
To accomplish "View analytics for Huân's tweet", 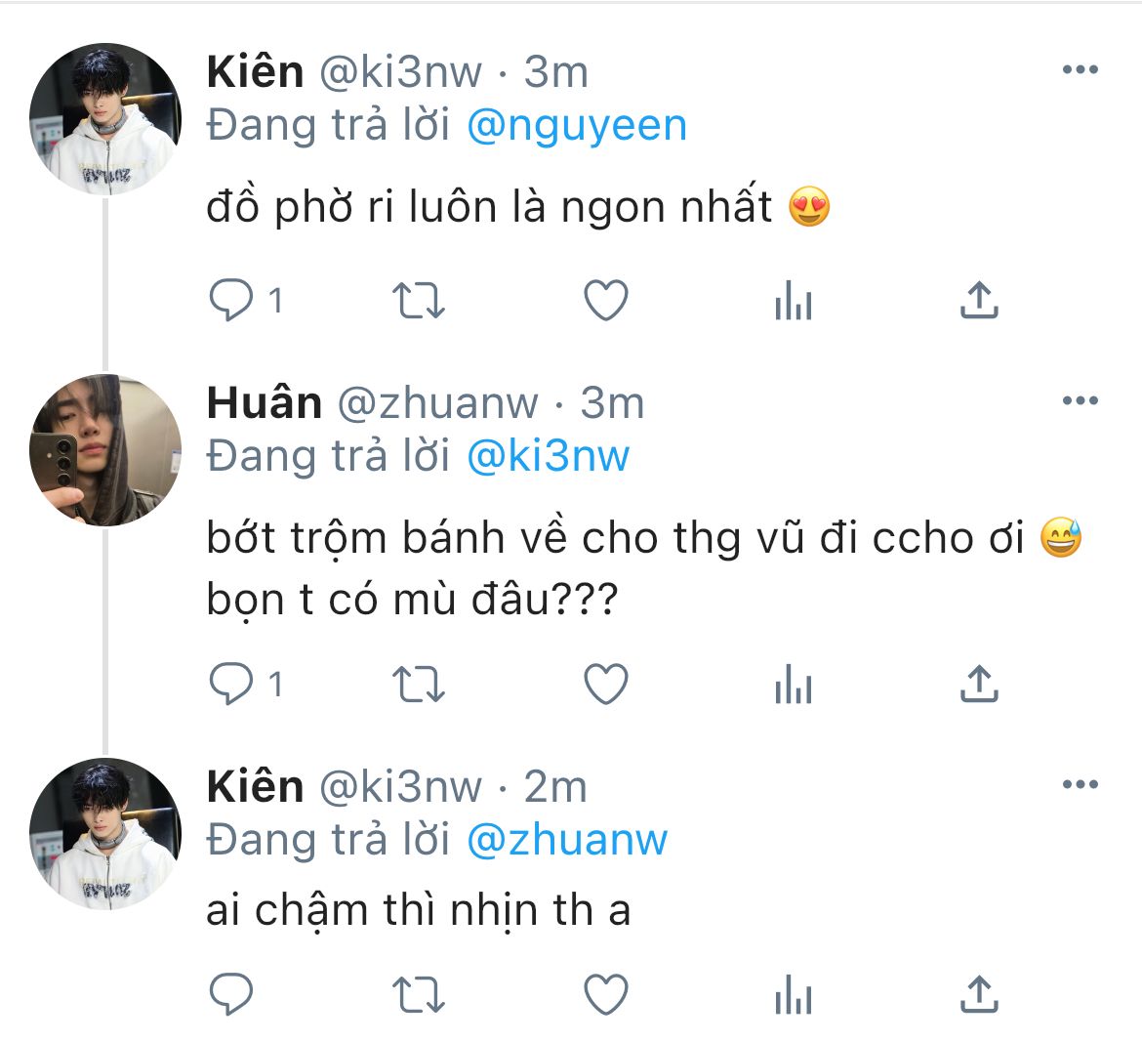I will tap(793, 686).
